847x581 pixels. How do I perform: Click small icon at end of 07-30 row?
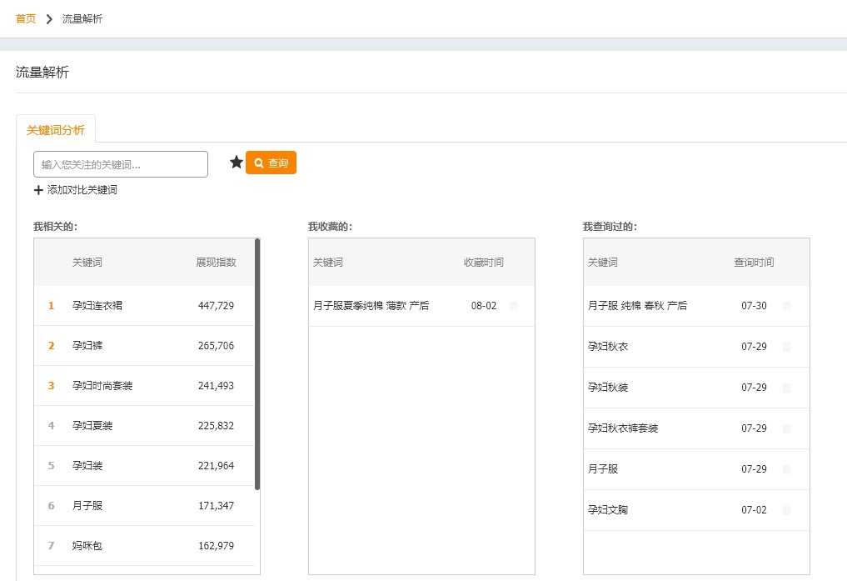pyautogui.click(x=787, y=306)
